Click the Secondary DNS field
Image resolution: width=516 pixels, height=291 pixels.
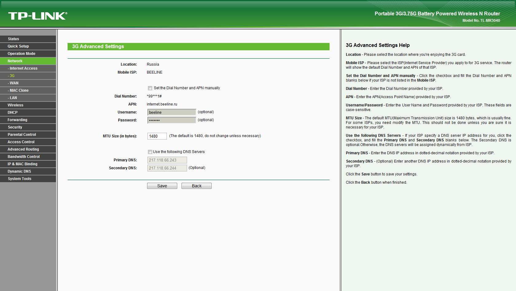point(167,168)
